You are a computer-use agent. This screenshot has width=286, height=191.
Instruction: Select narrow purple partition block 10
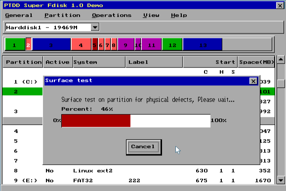tap(138, 44)
